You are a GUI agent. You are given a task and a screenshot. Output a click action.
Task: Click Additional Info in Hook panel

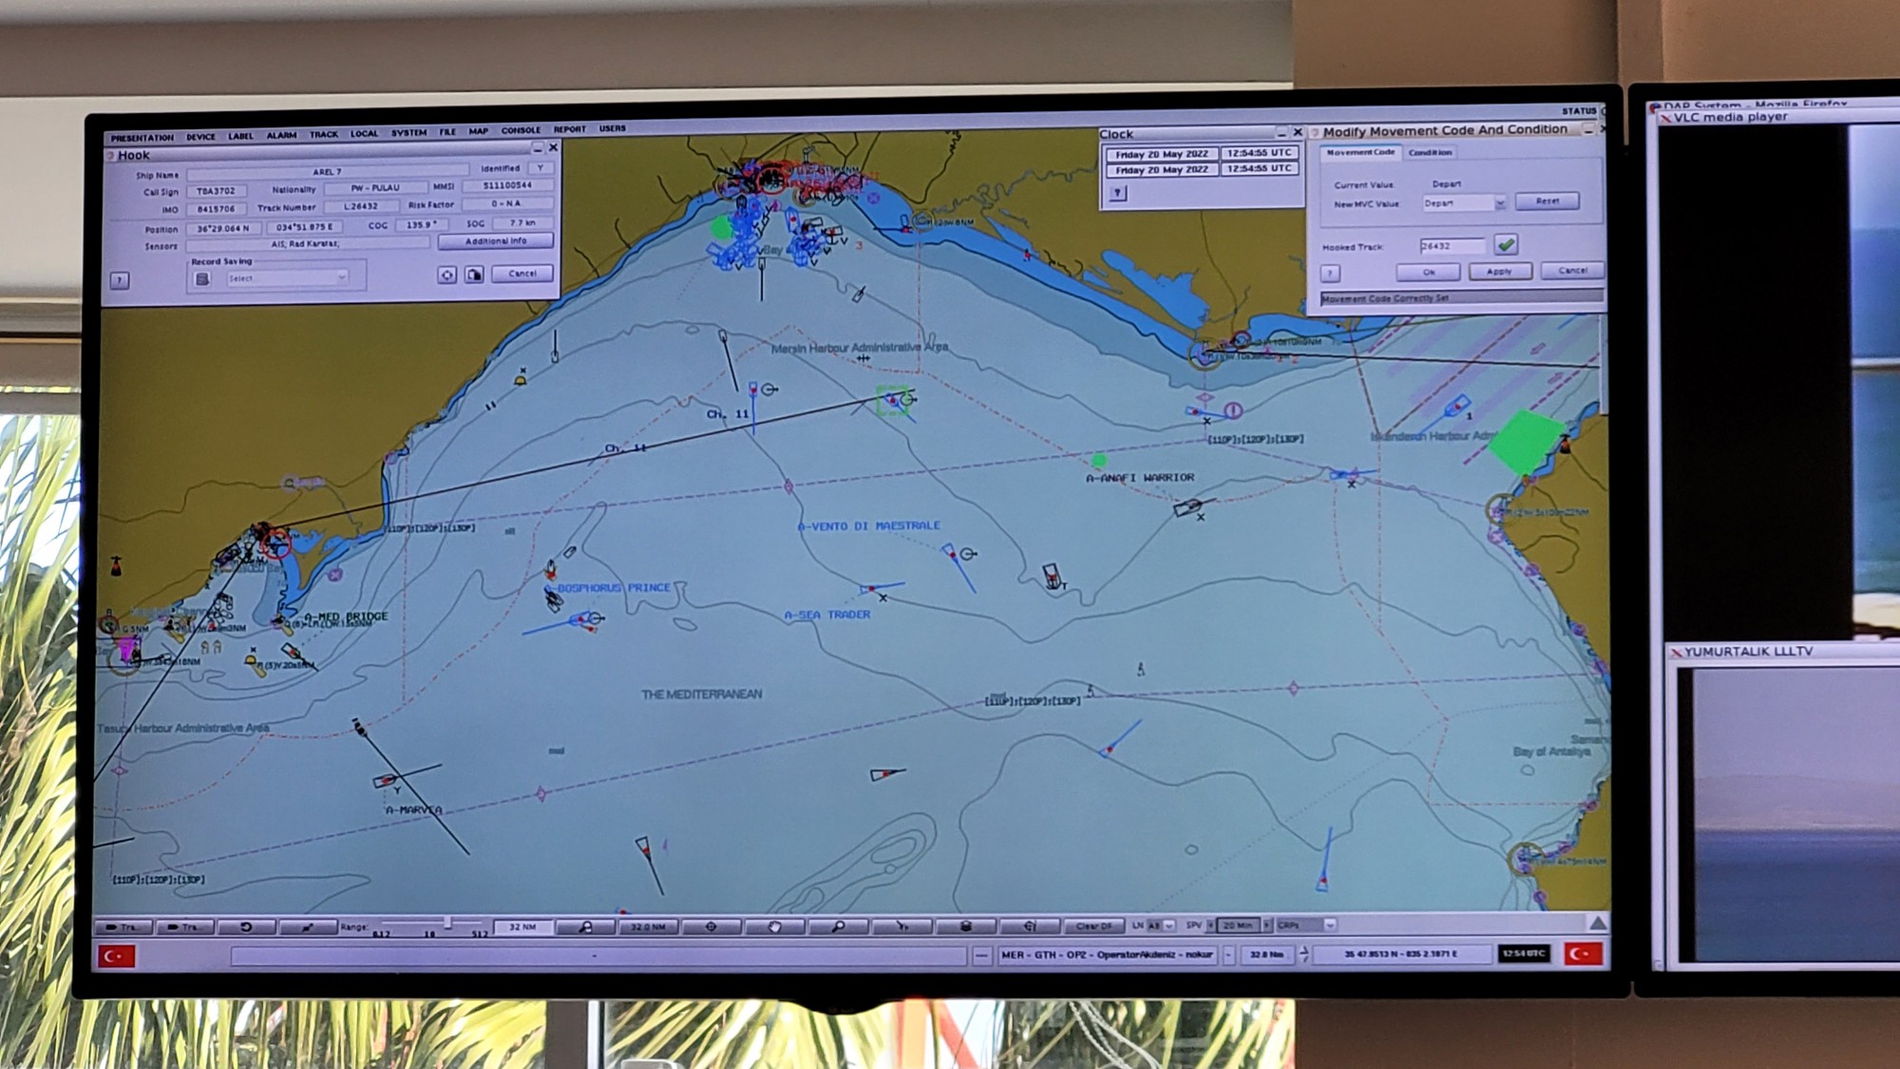[496, 241]
